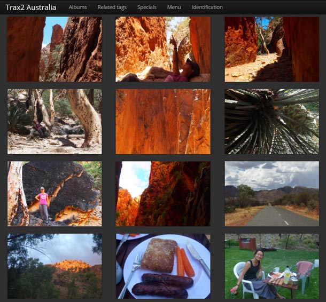Open the white gum tree trunks photo

[x=55, y=122]
